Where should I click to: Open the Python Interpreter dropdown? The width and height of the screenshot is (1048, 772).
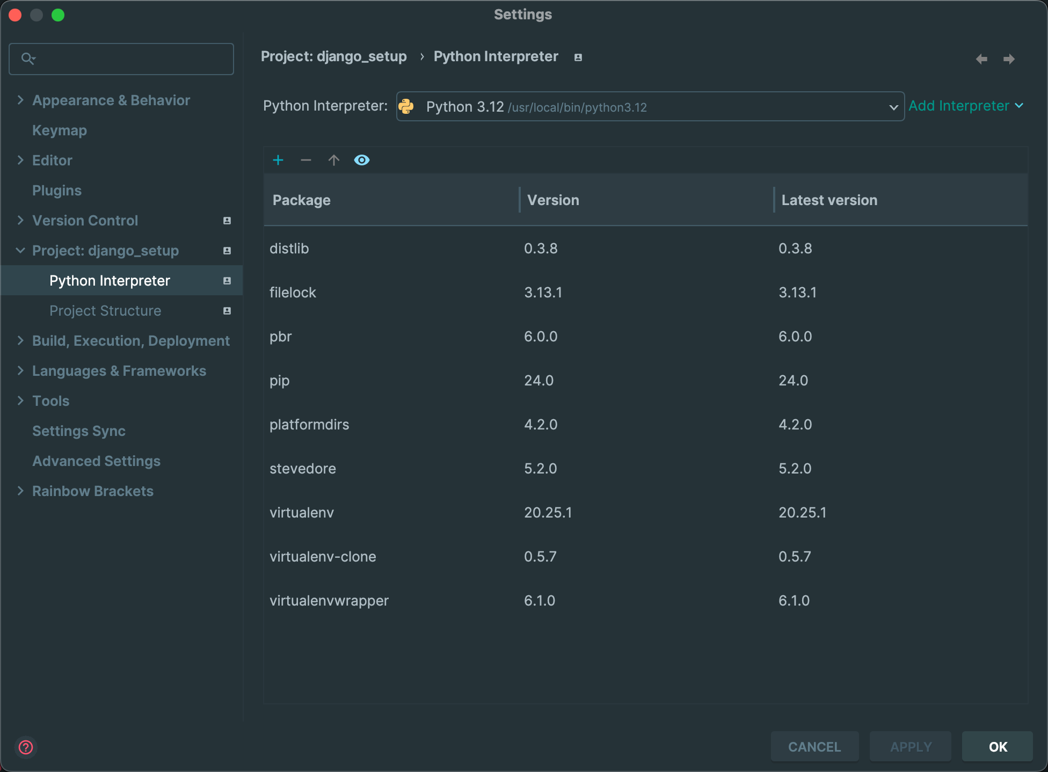tap(650, 106)
